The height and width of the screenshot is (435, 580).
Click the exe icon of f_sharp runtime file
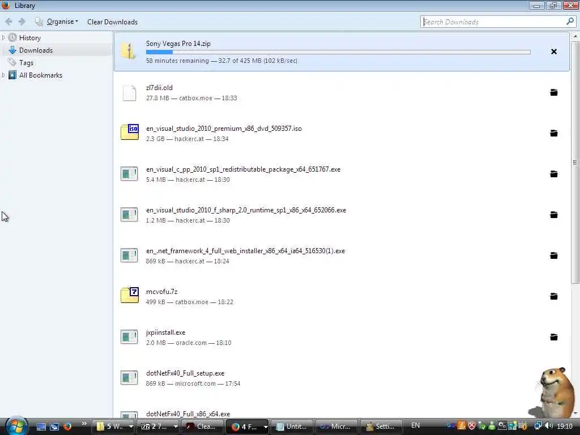click(129, 214)
